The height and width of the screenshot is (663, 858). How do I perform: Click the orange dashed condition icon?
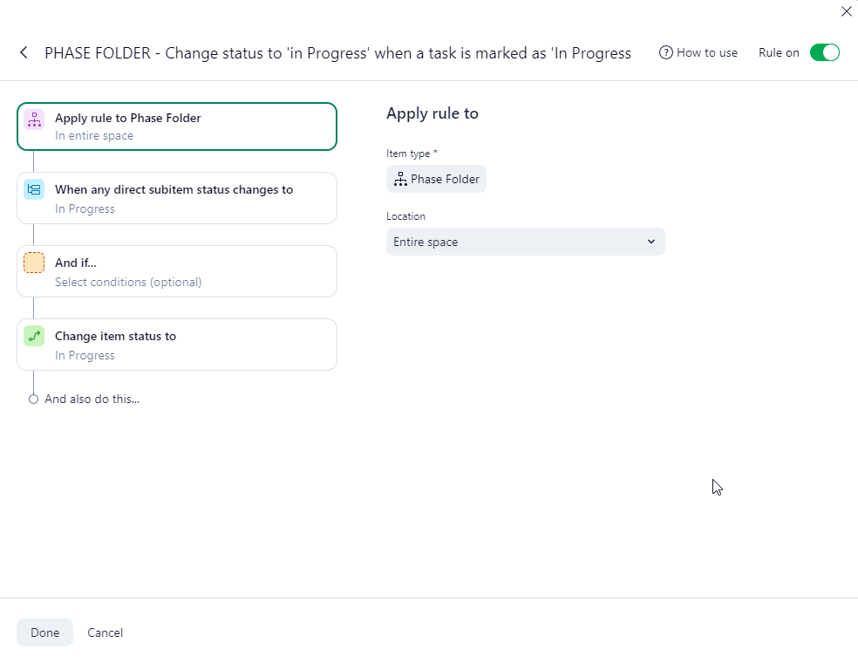click(34, 263)
